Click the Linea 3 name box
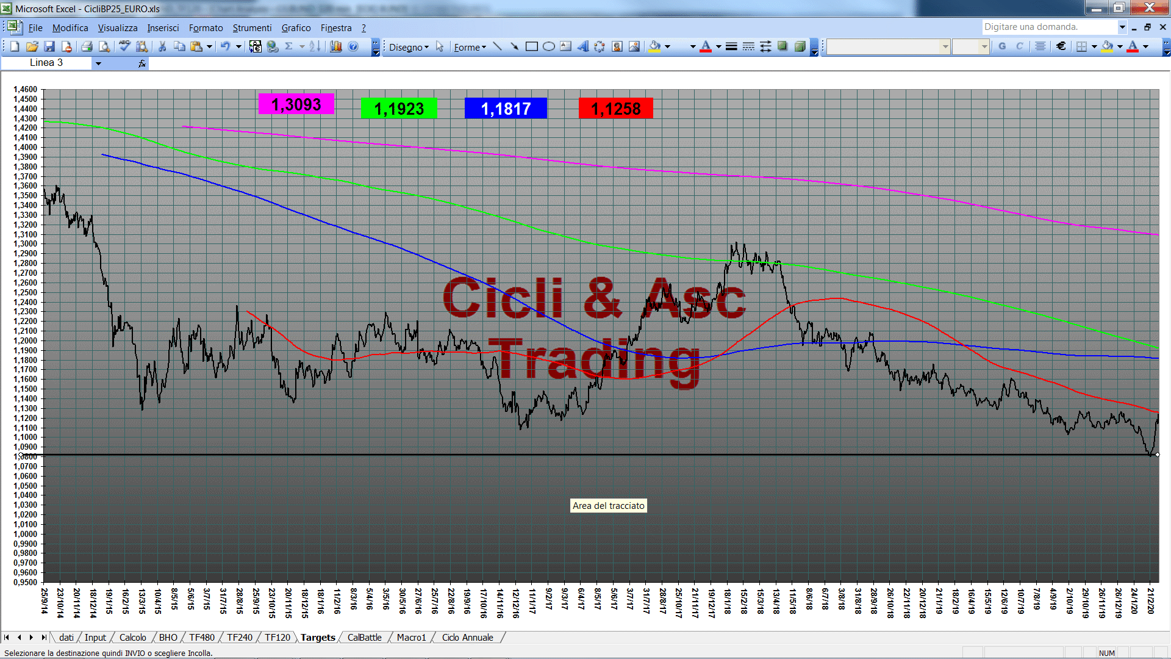The height and width of the screenshot is (659, 1171). coord(46,63)
